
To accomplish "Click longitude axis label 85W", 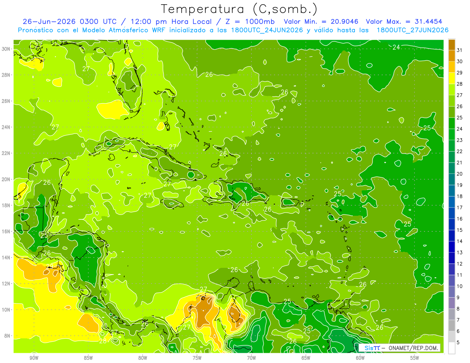I will [x=88, y=358].
